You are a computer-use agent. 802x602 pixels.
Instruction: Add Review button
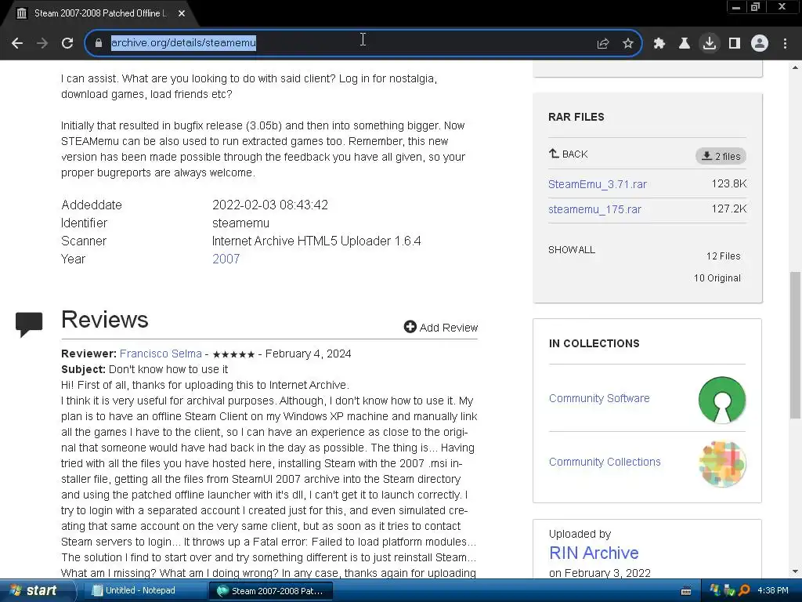[440, 327]
